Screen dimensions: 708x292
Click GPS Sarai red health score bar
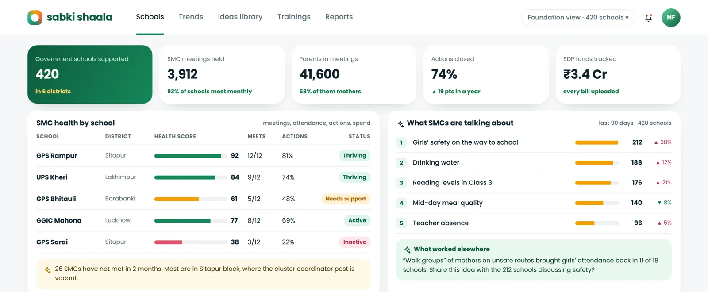pyautogui.click(x=190, y=242)
